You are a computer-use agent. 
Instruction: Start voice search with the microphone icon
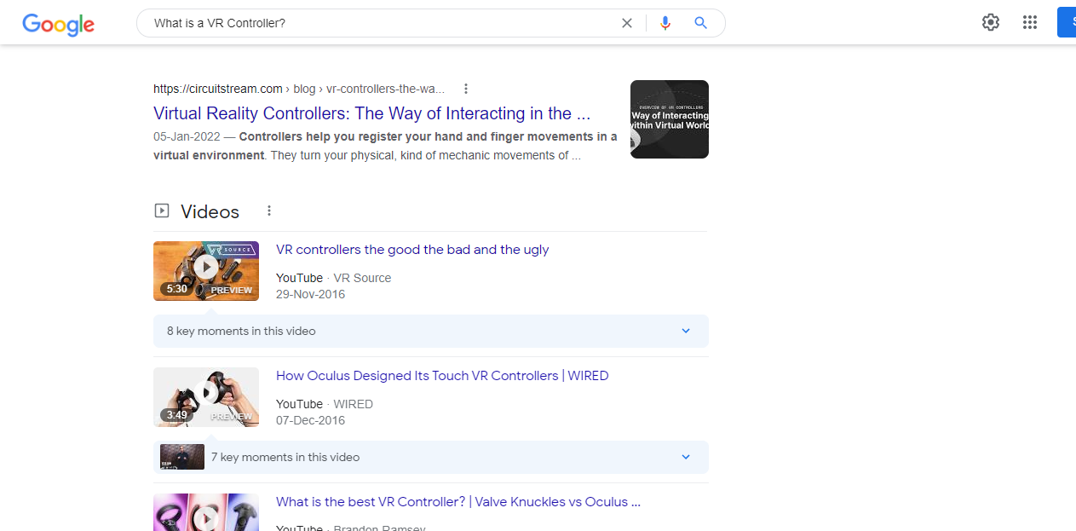pyautogui.click(x=665, y=23)
